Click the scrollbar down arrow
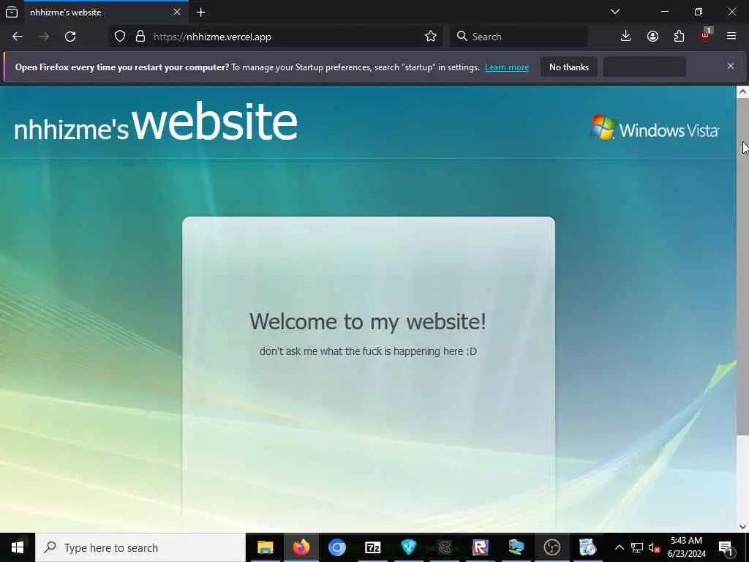The image size is (749, 562). 743,527
